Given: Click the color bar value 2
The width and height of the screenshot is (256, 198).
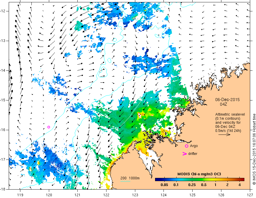Looking at the screenshot, I should (227, 185).
